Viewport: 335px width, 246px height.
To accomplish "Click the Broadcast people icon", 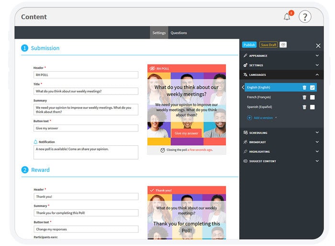I will coord(246,142).
